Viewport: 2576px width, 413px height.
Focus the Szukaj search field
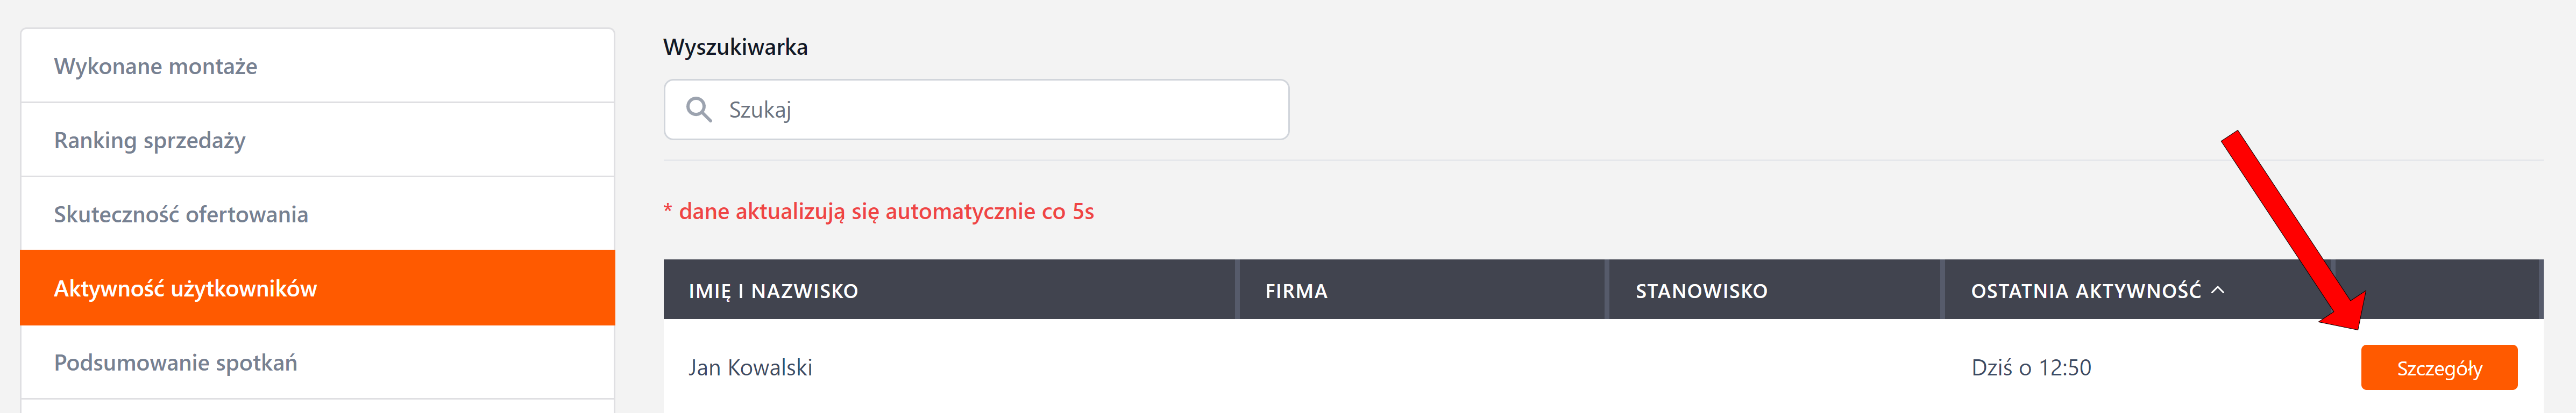pyautogui.click(x=1000, y=110)
